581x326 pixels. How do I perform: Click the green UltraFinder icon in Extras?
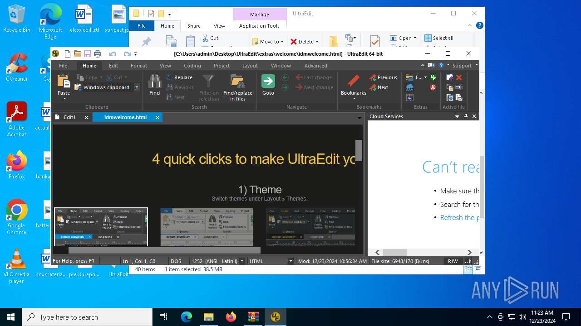[x=433, y=77]
